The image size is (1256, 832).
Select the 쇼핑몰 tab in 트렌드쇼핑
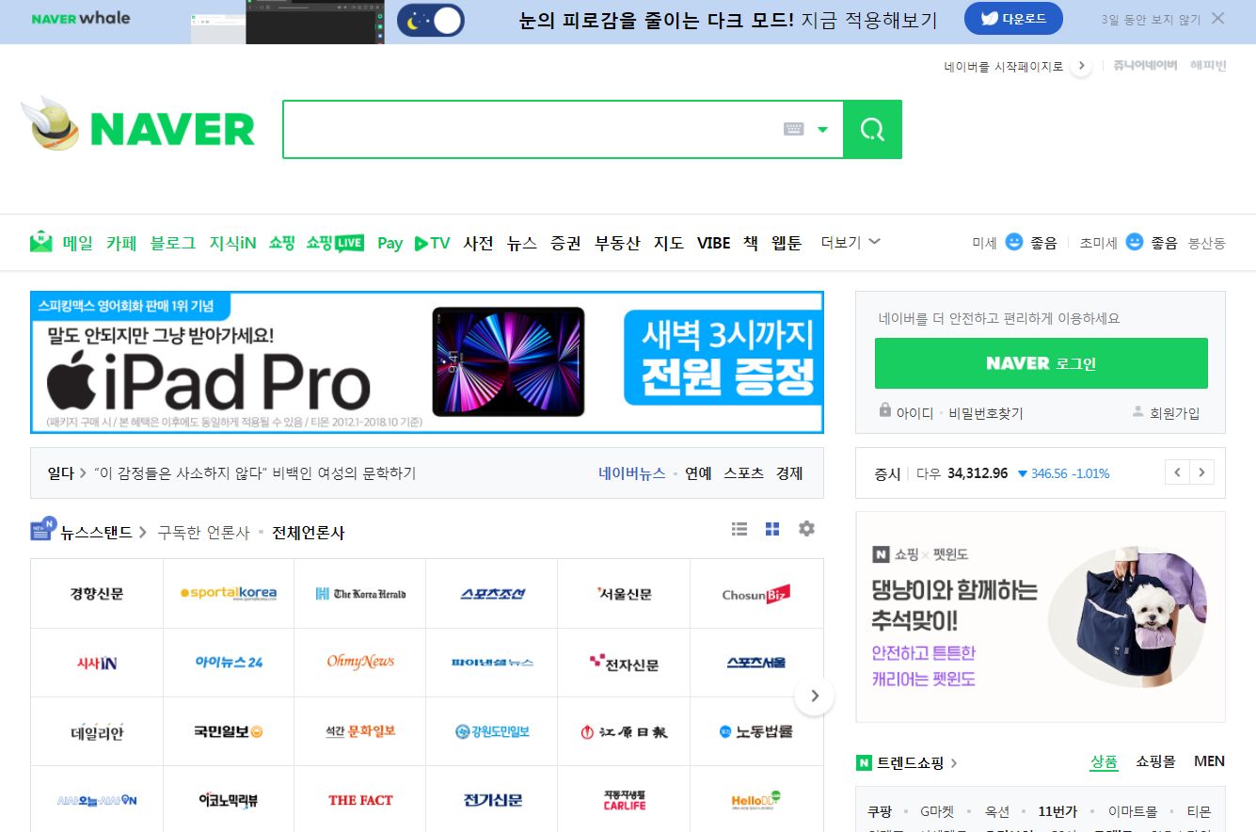1155,761
